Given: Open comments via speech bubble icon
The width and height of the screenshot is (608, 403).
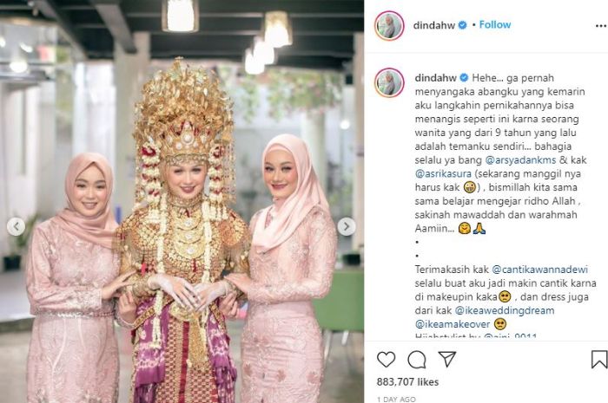Looking at the screenshot, I should click(417, 360).
